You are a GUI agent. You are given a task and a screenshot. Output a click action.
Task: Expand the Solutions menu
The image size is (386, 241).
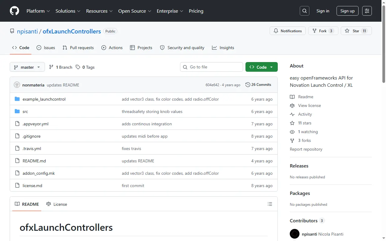coord(68,11)
